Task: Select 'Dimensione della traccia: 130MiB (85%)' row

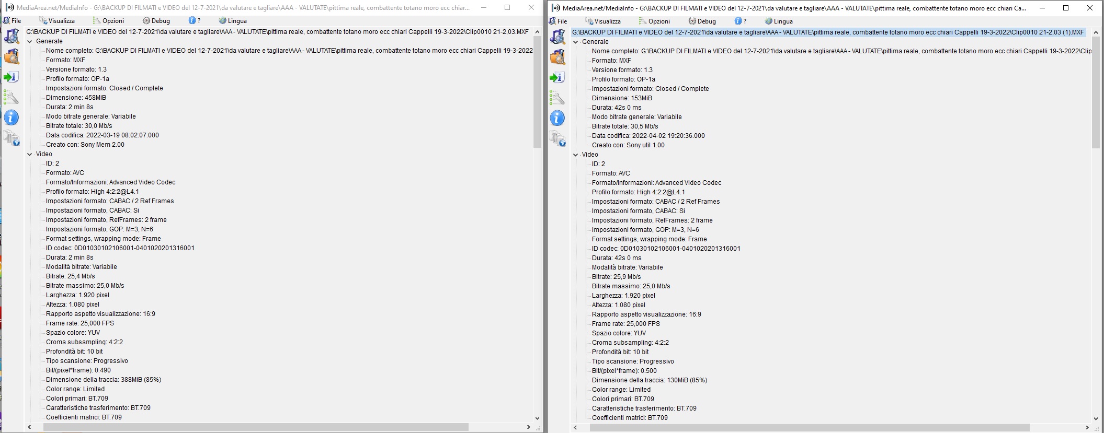Action: pos(650,380)
